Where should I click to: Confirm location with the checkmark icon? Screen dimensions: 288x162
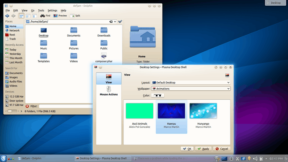pos(120,22)
